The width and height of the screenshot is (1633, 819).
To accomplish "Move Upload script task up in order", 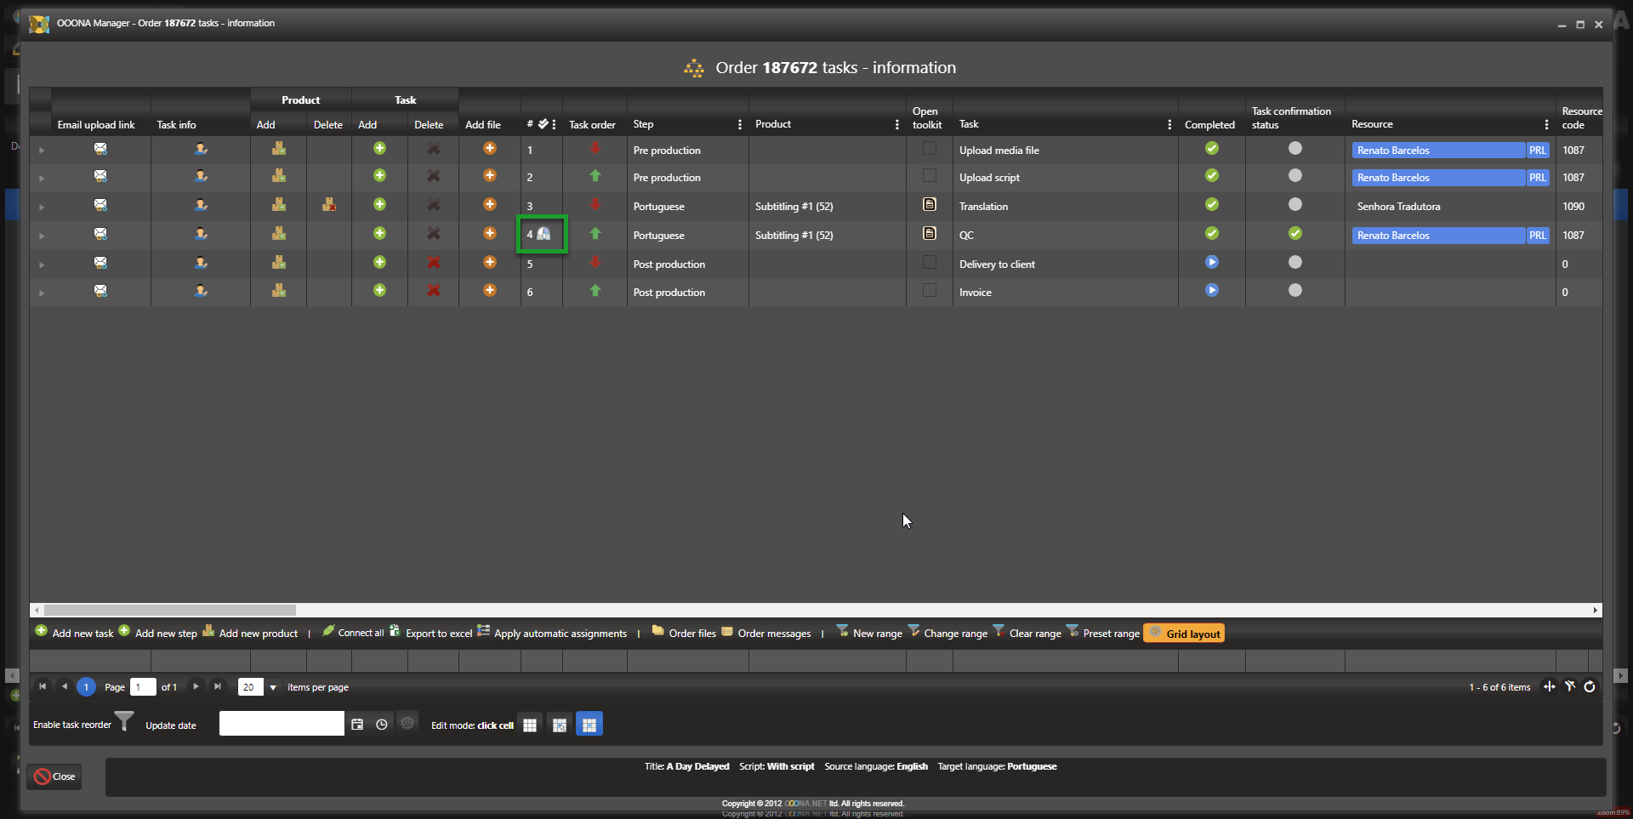I will tap(595, 176).
